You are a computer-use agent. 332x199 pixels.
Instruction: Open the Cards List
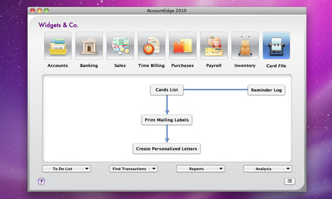[x=167, y=90]
